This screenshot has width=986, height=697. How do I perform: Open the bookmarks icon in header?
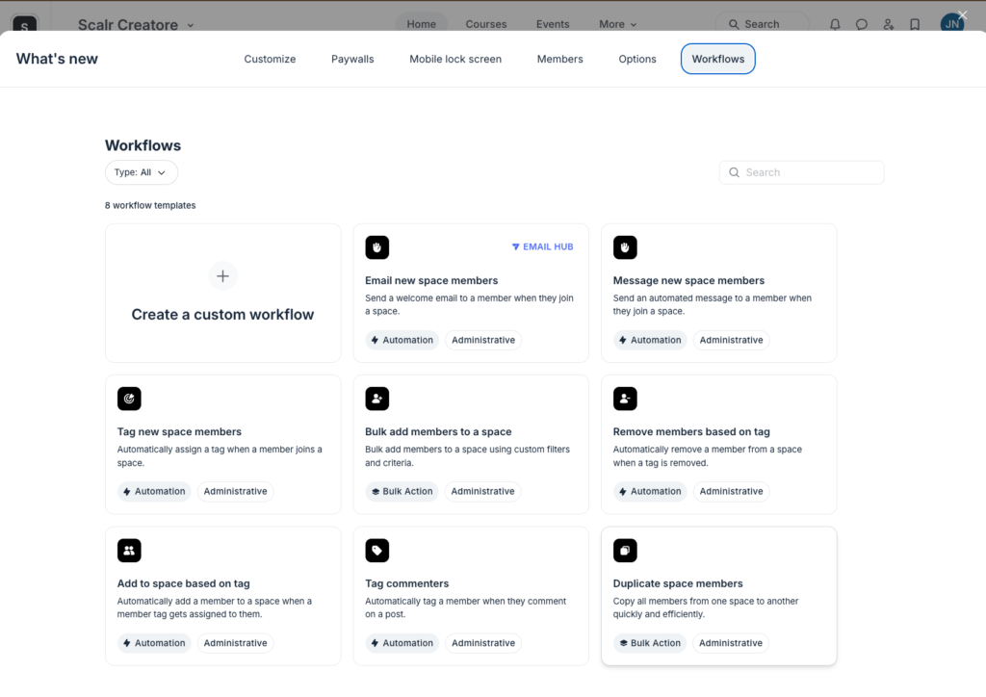tap(915, 24)
